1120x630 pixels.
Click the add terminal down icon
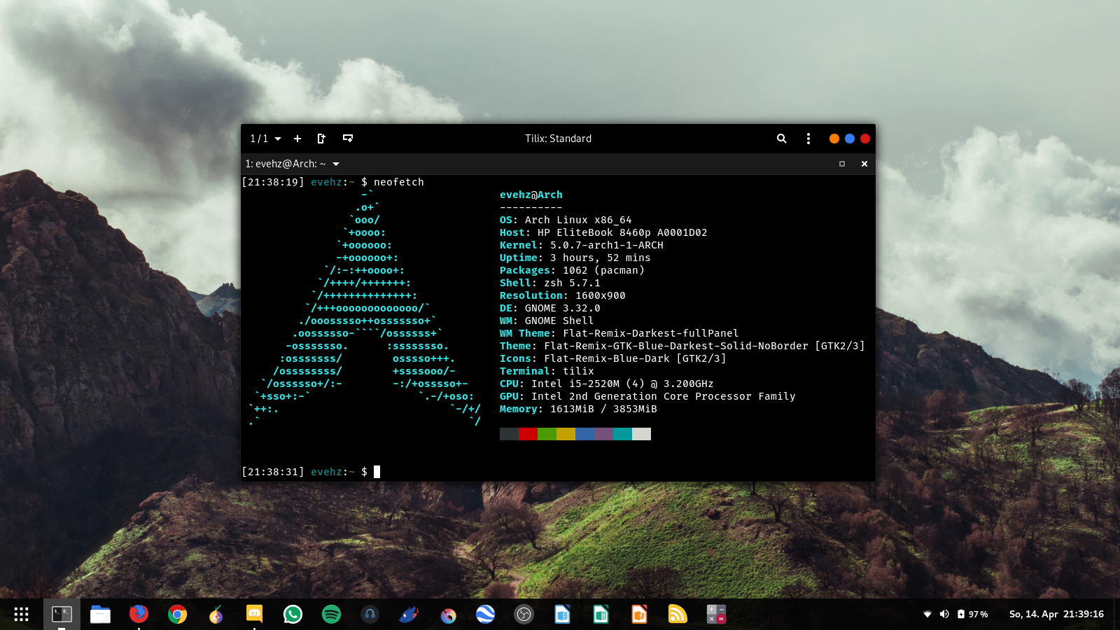pyautogui.click(x=348, y=139)
